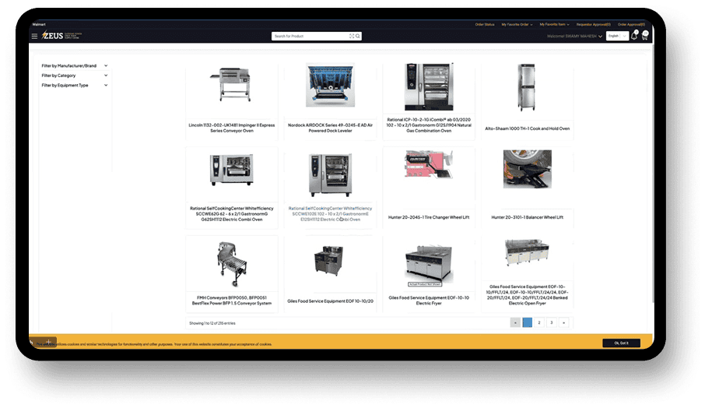Click FMH Conveyors BFP0050 product title
705x408 pixels.
click(232, 301)
